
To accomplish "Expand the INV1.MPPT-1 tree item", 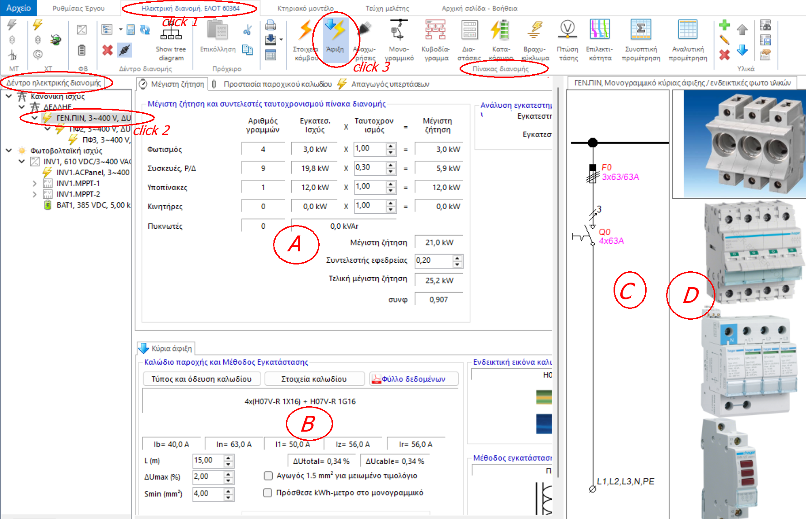I will point(34,183).
